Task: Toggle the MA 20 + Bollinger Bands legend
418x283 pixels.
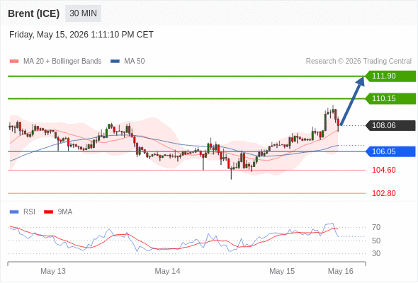Action: 55,62
